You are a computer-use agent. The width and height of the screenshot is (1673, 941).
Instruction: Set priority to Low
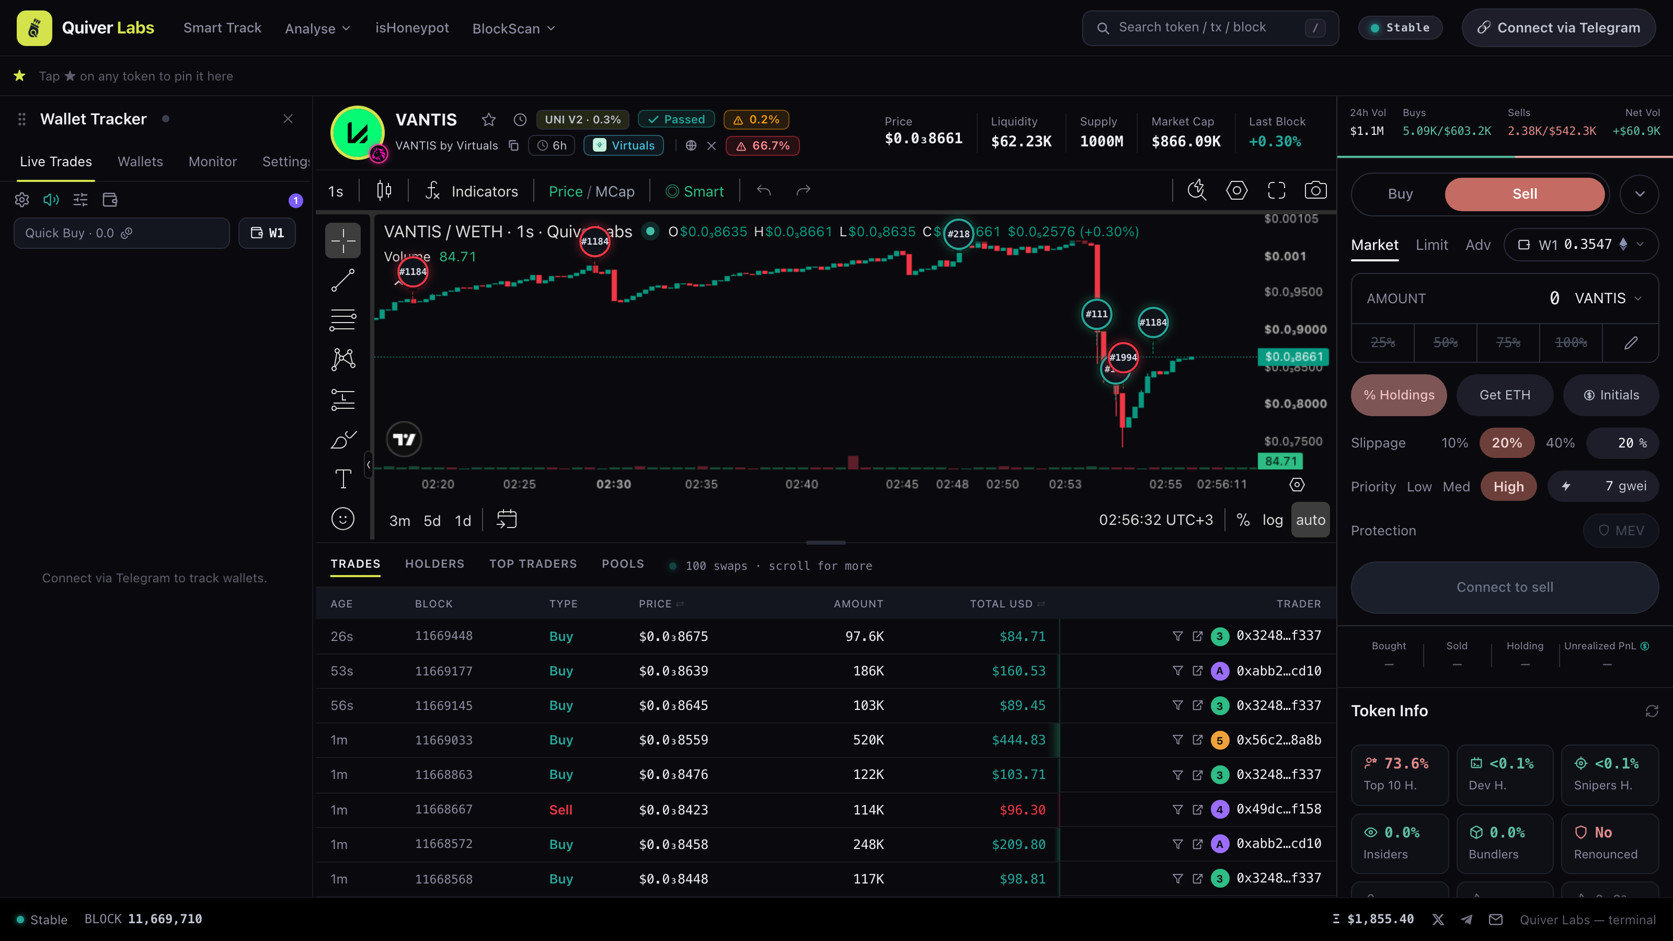click(1419, 486)
